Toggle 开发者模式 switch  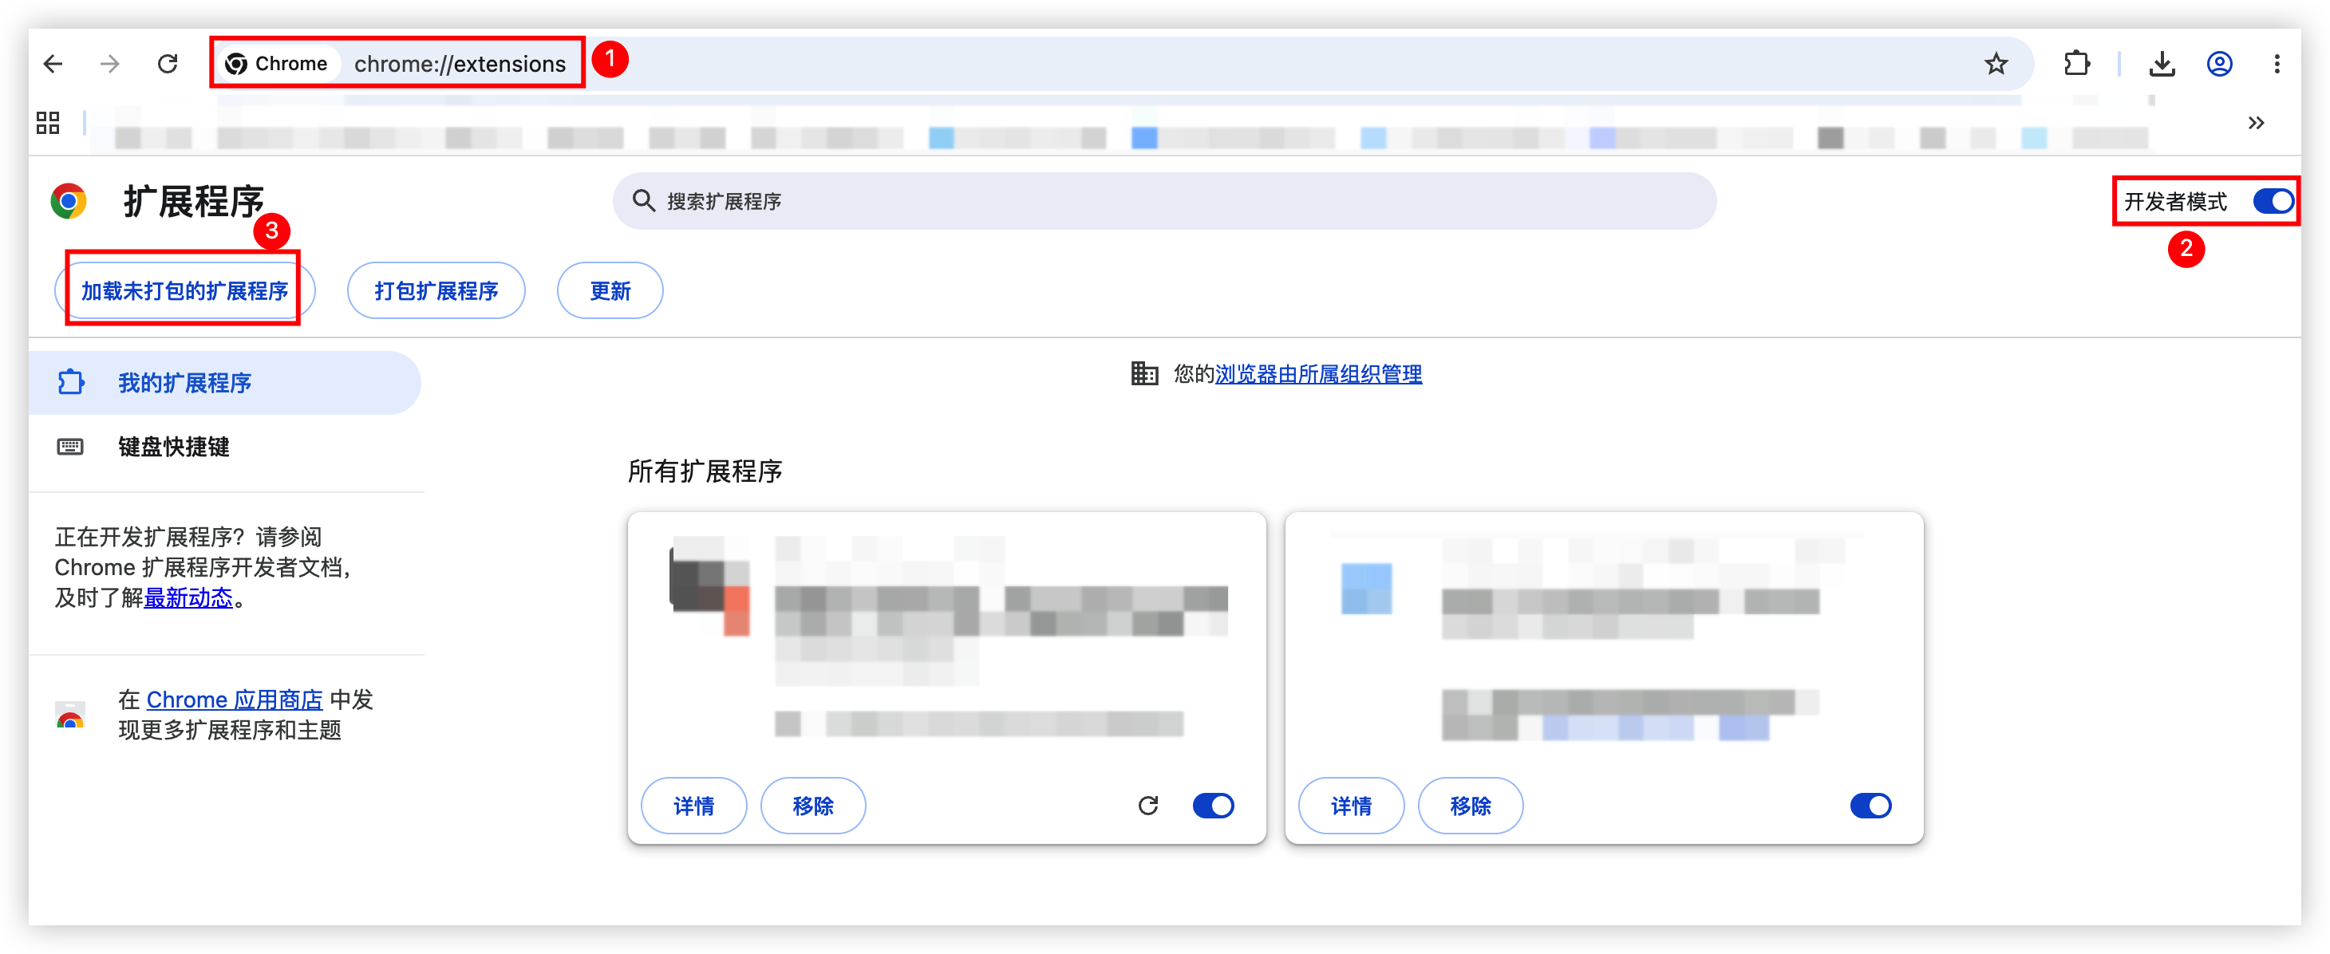tap(2273, 201)
